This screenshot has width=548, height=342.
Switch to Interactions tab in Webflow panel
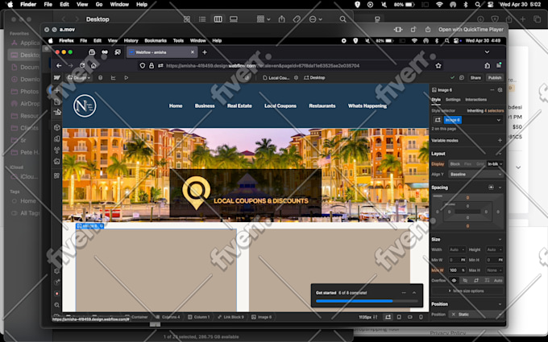pos(475,100)
